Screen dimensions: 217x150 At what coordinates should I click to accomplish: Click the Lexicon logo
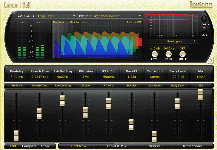coord(201,5)
